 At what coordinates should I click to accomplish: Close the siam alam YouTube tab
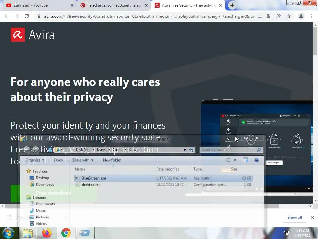click(x=72, y=6)
